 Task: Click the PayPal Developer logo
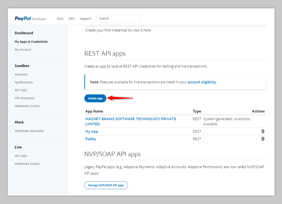tap(30, 19)
